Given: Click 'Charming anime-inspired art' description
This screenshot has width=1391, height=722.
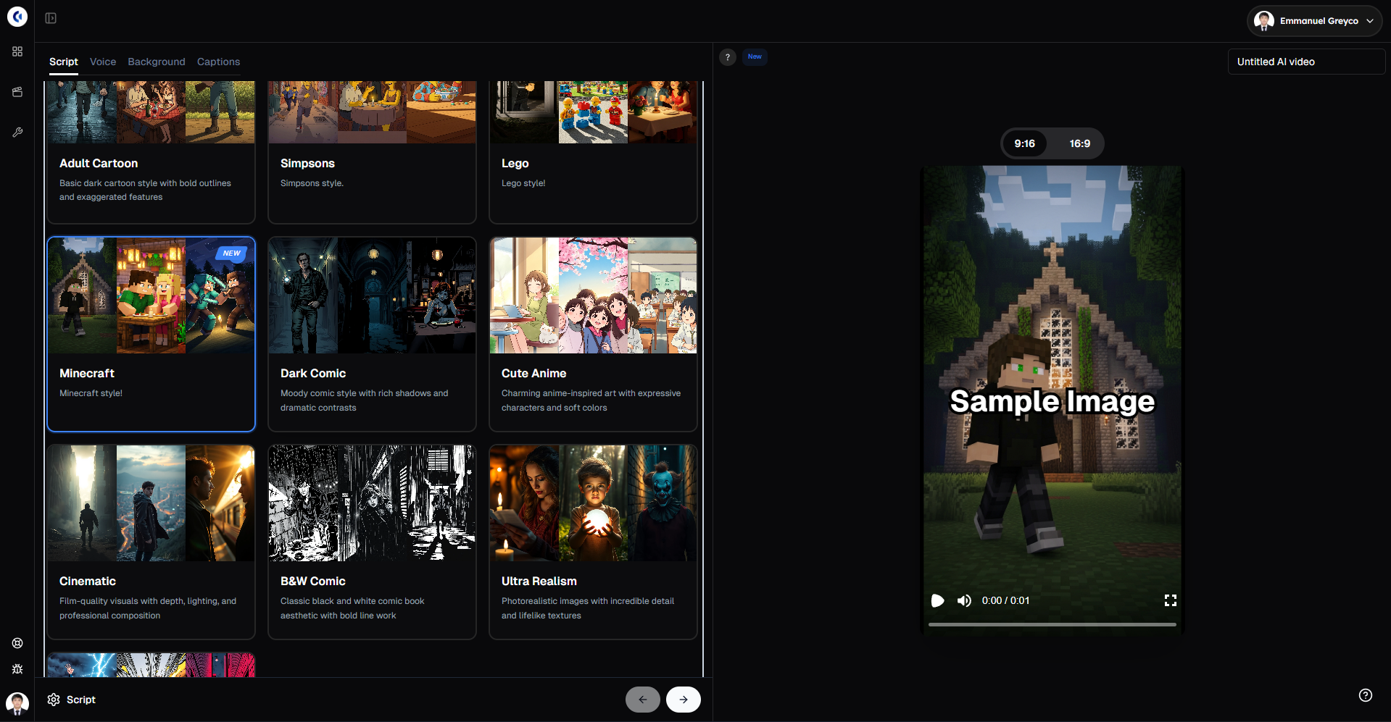Looking at the screenshot, I should [591, 400].
